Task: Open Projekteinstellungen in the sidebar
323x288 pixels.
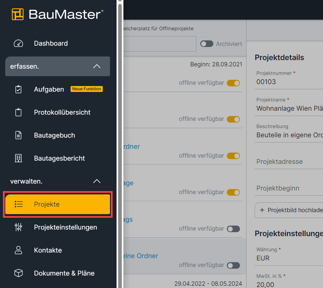Action: (x=57, y=227)
